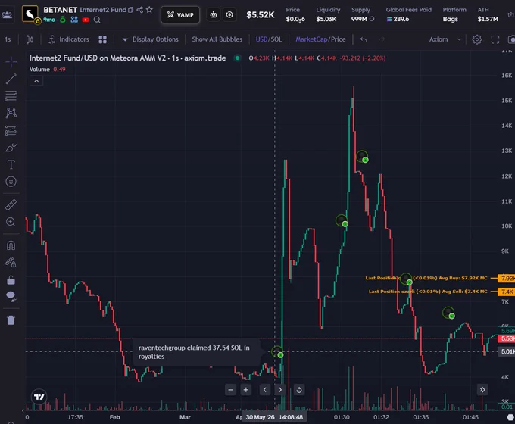
Task: Open the community people icon
Action: click(74, 20)
